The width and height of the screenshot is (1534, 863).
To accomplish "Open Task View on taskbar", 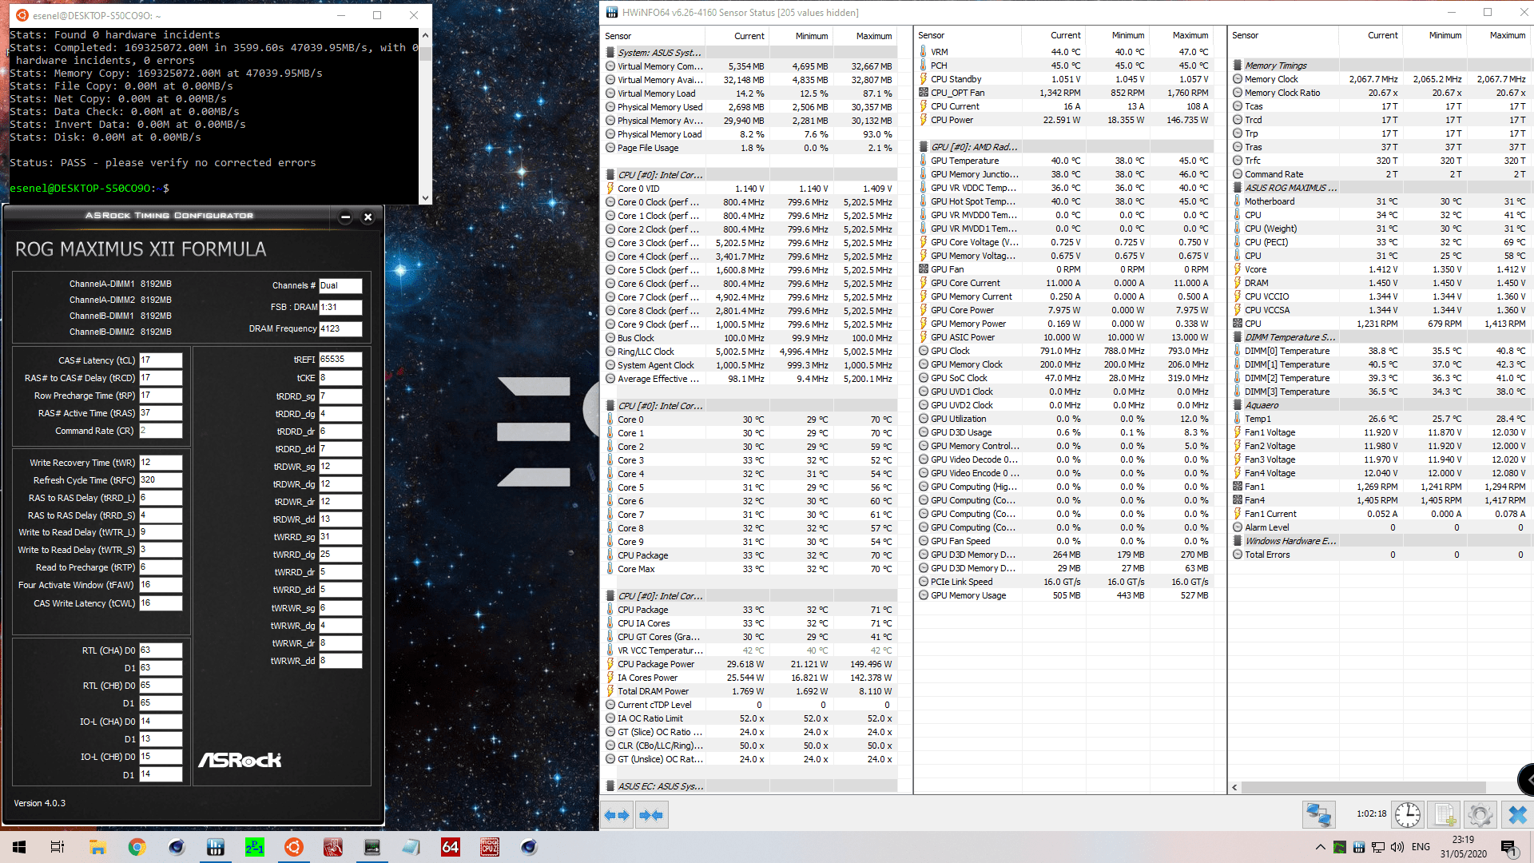I will click(x=58, y=847).
